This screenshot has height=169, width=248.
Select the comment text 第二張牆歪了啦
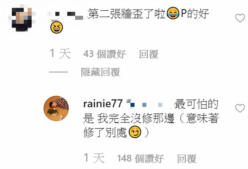coord(126,14)
